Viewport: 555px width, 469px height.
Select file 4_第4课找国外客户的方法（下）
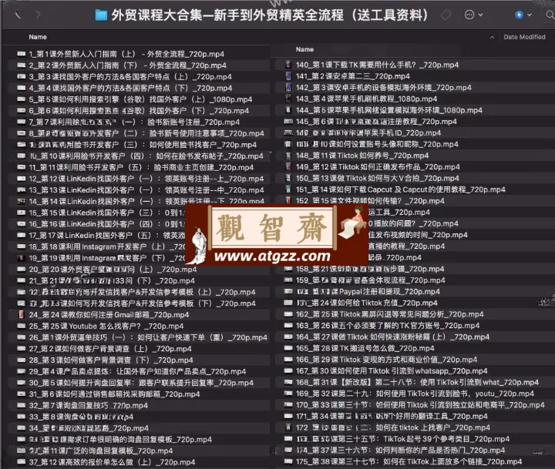tap(130, 88)
